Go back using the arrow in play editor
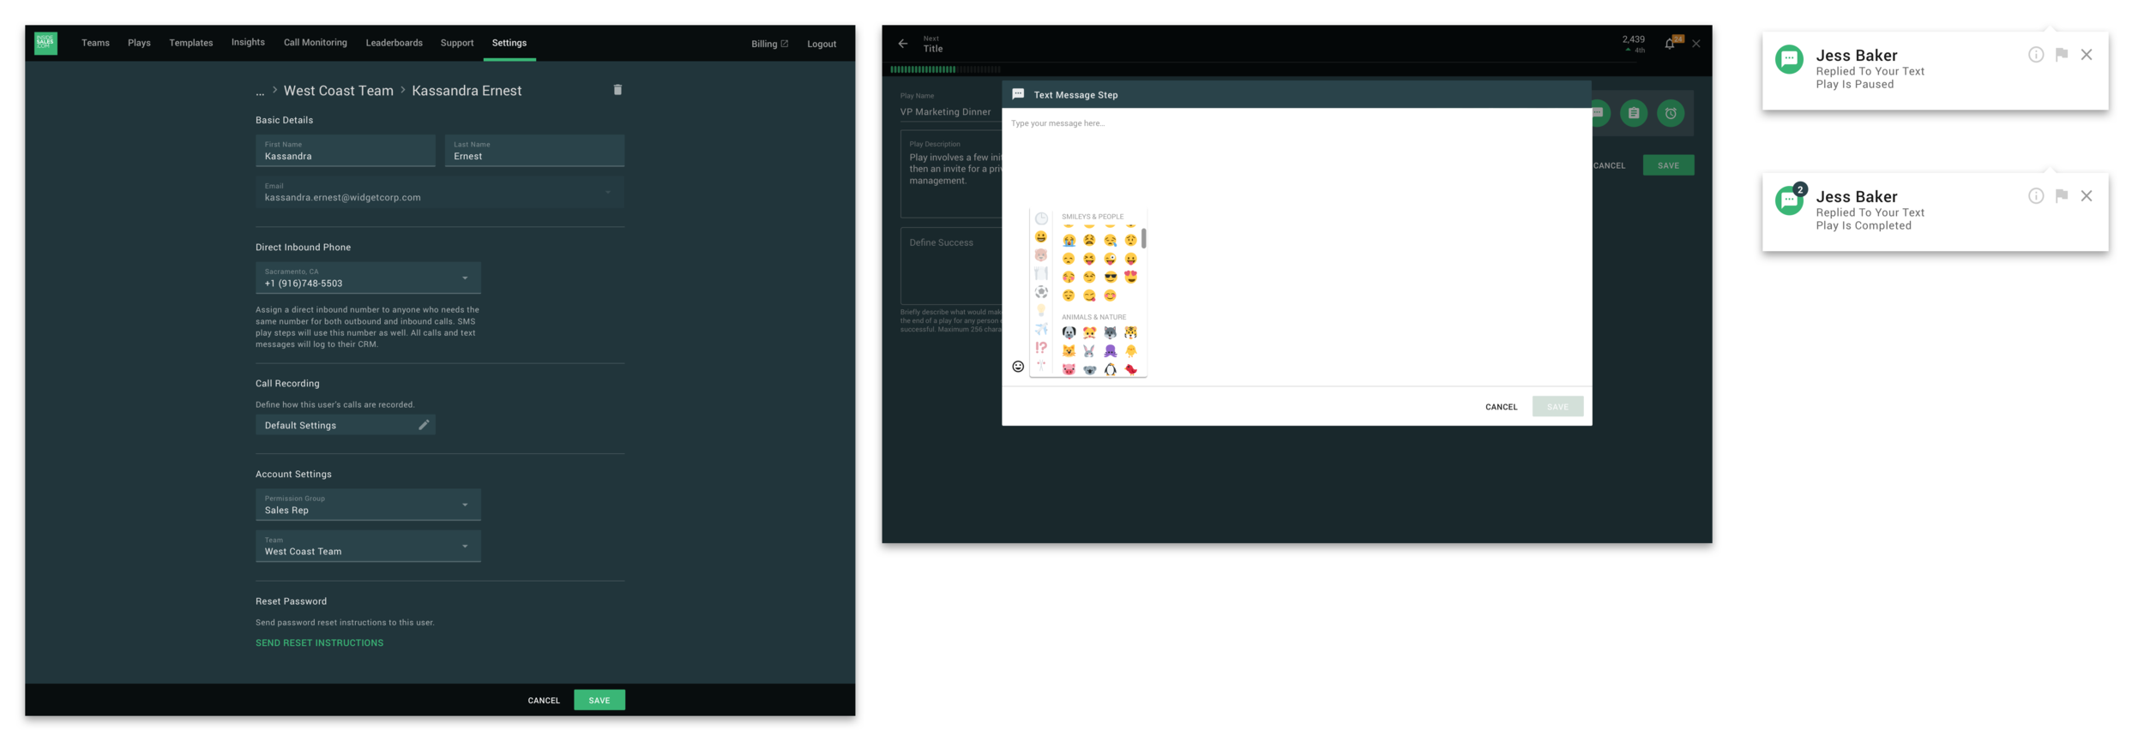Image resolution: width=2144 pixels, height=741 pixels. [x=902, y=43]
